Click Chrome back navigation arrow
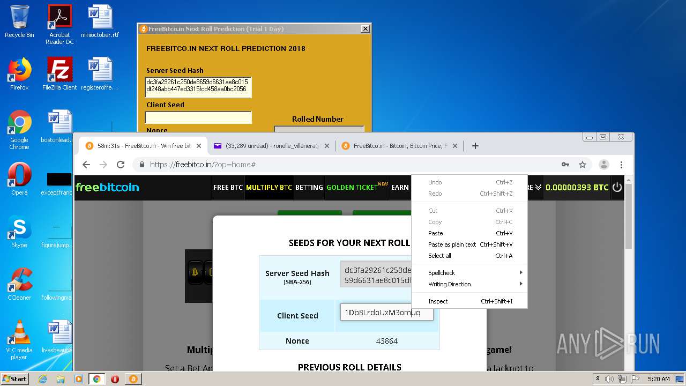The image size is (686, 386). pyautogui.click(x=86, y=165)
